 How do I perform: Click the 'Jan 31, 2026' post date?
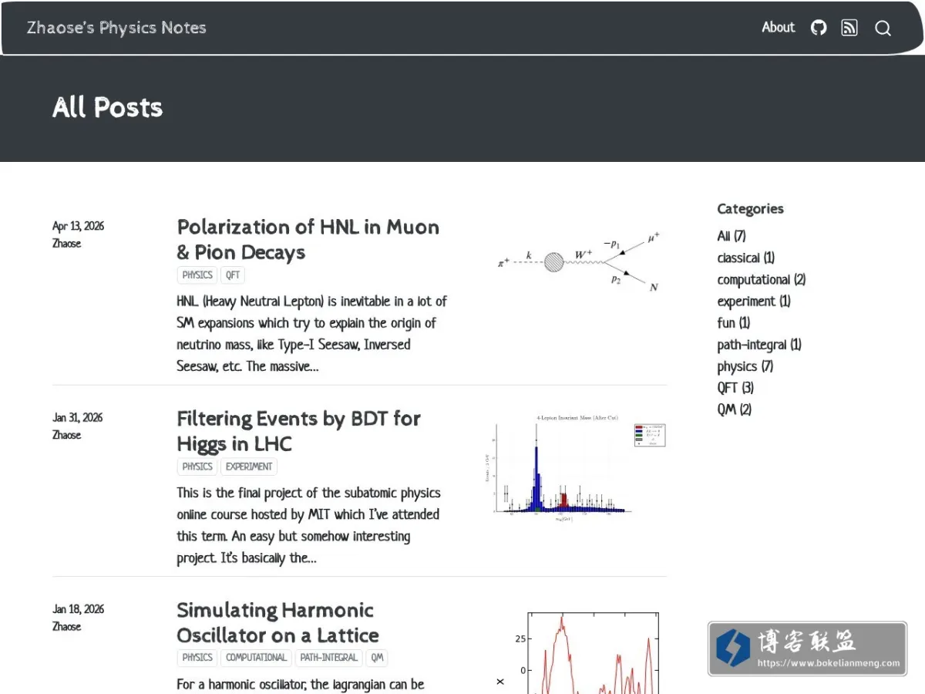77,417
